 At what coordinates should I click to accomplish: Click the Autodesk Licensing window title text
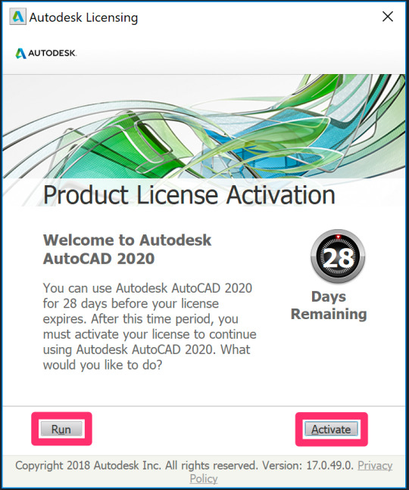(83, 17)
